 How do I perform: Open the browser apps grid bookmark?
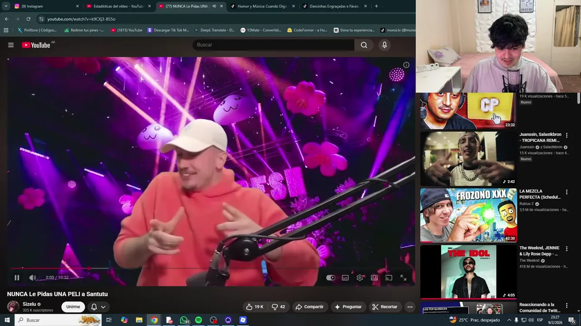pos(6,30)
